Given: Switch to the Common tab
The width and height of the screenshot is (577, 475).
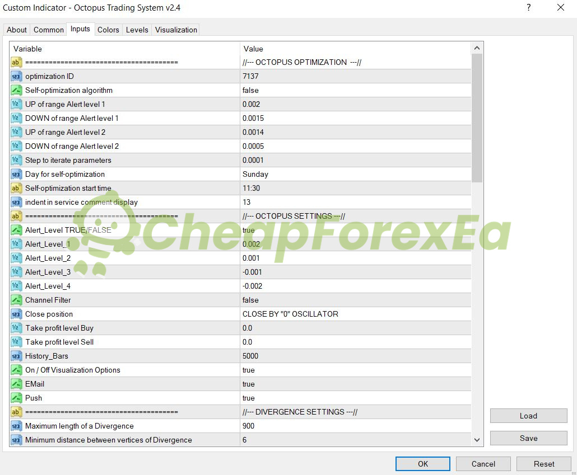Looking at the screenshot, I should pos(49,30).
